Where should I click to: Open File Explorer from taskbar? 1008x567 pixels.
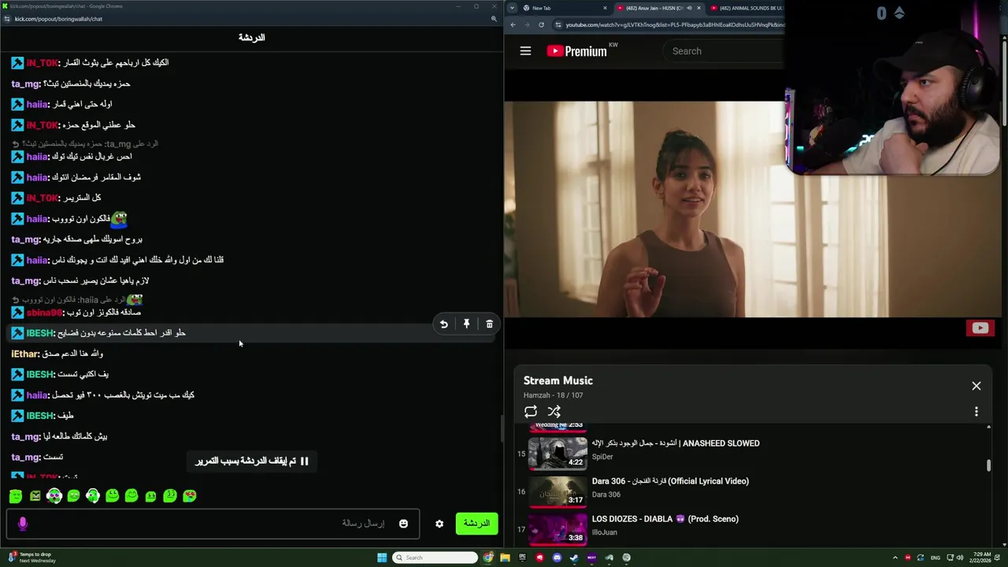[x=505, y=558]
